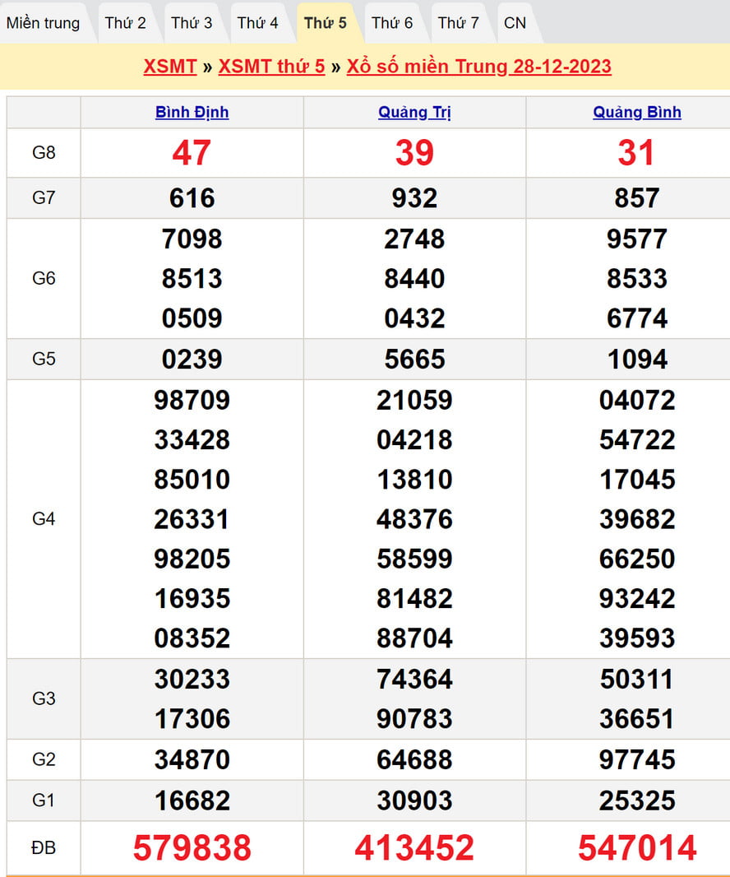The image size is (730, 877).
Task: Open the Quảng Trị province link
Action: coord(414,113)
